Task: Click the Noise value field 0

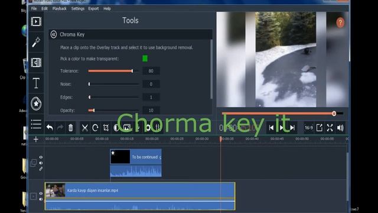Action: (151, 84)
